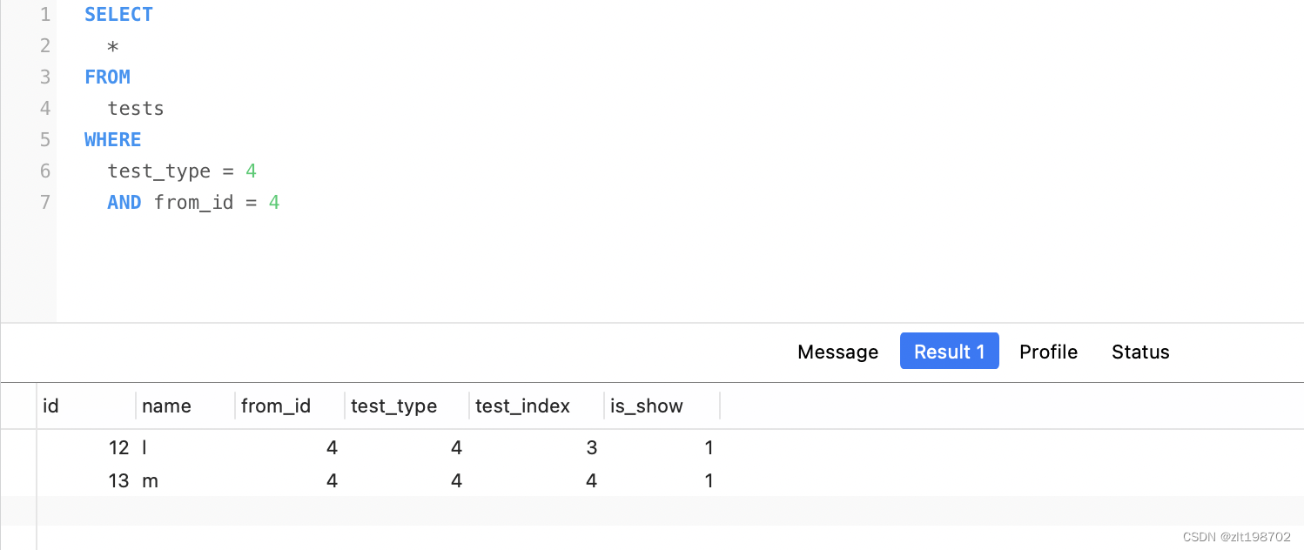Viewport: 1304px width, 550px height.
Task: Select test_index cell showing 3
Action: point(591,448)
